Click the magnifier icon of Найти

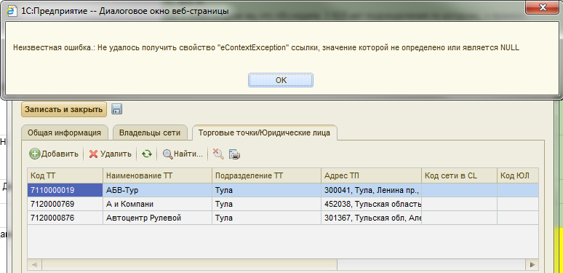168,154
